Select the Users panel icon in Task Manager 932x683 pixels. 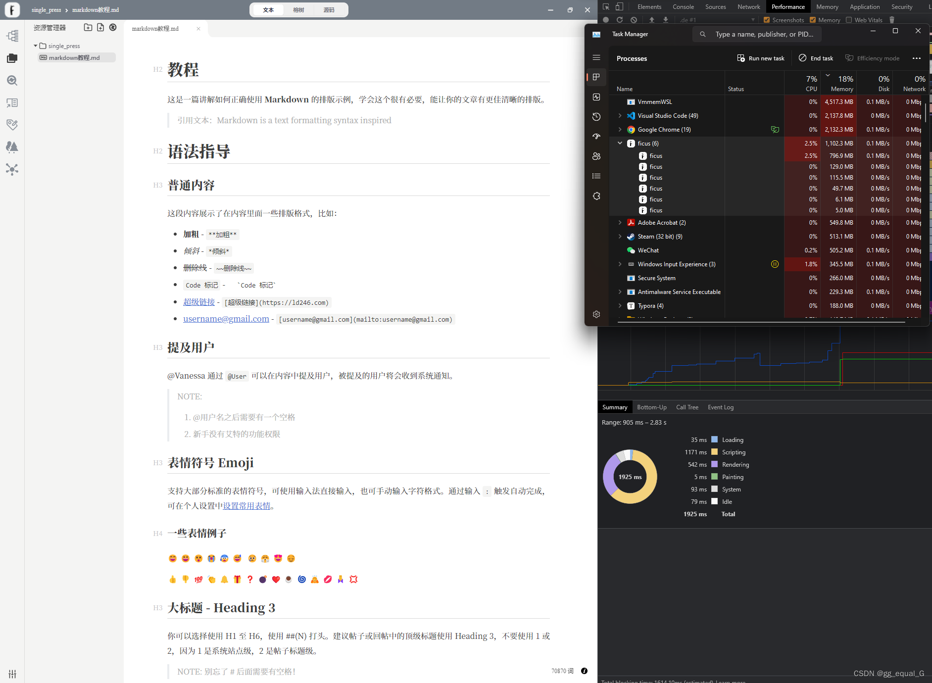coord(597,156)
